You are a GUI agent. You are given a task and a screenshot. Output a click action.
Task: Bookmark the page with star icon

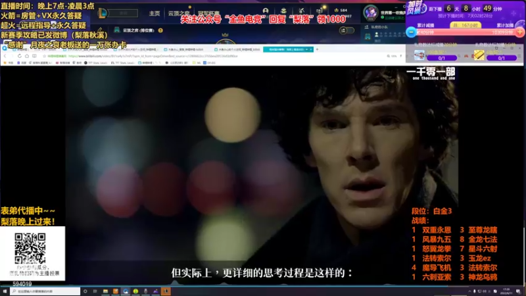click(x=44, y=56)
